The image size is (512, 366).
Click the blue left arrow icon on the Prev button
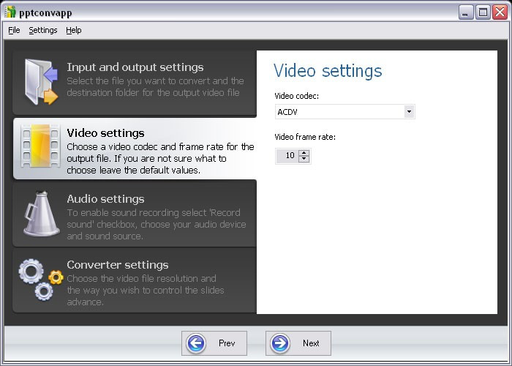click(x=196, y=343)
